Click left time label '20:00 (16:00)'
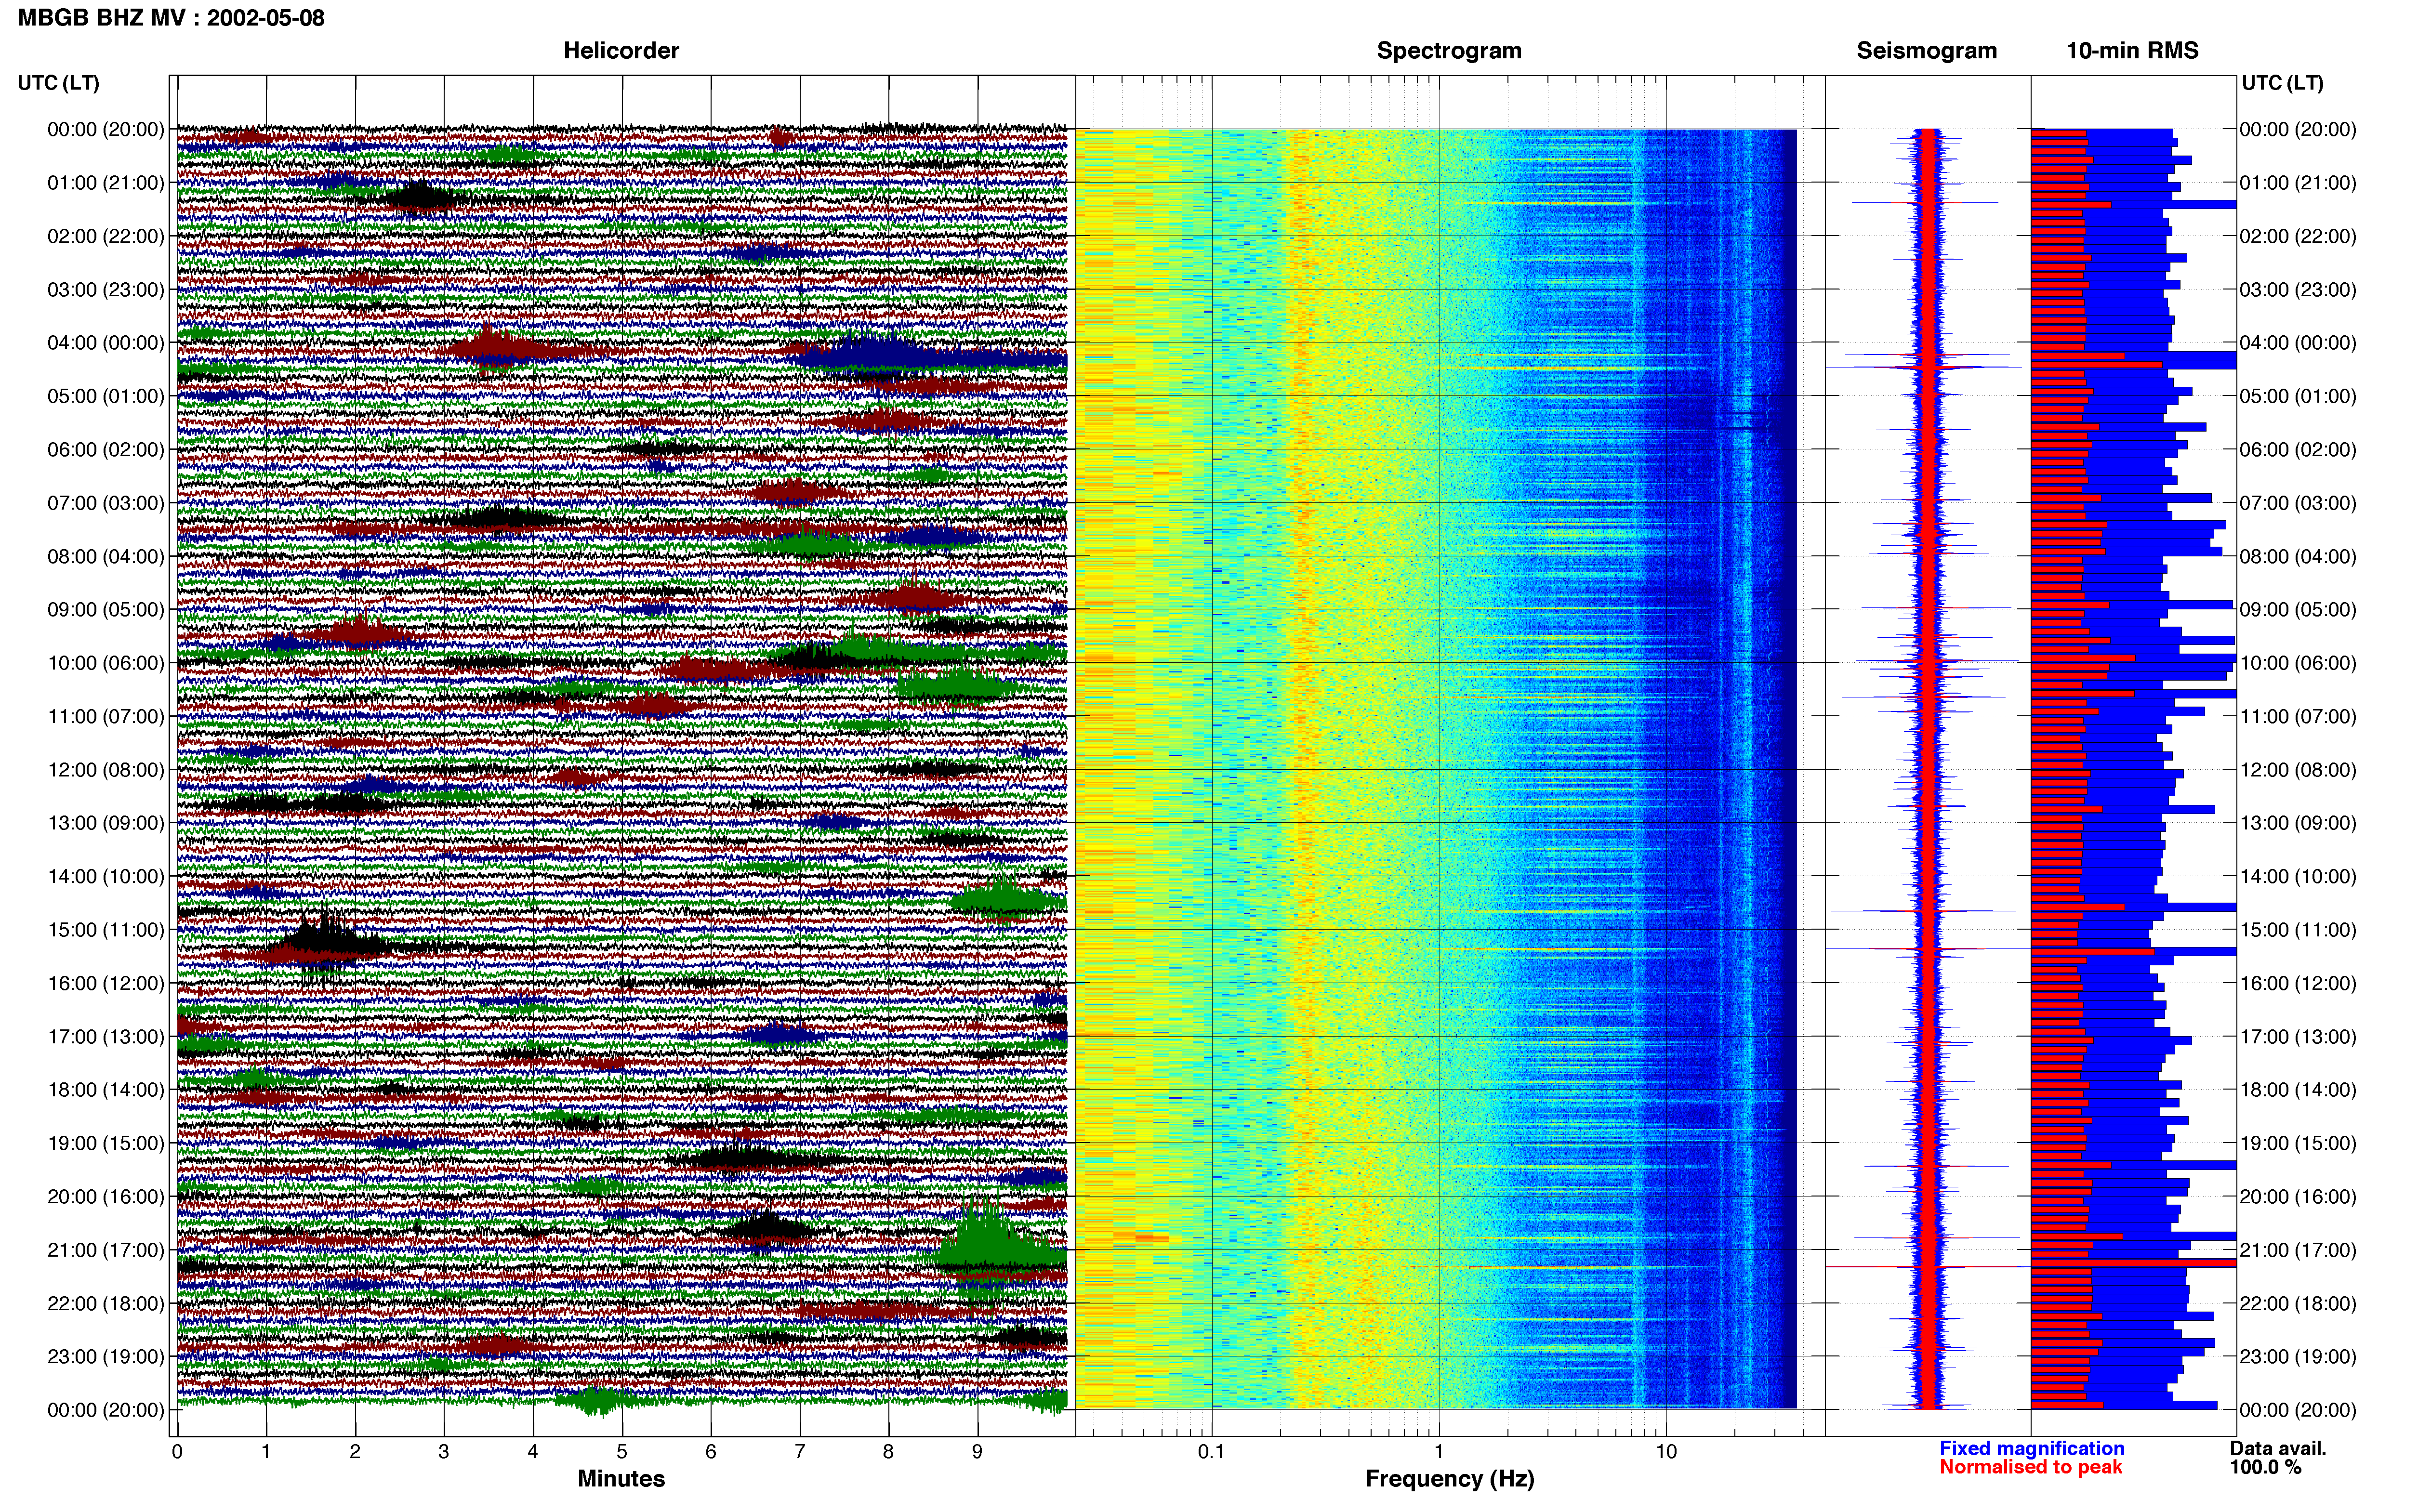 click(x=105, y=1197)
